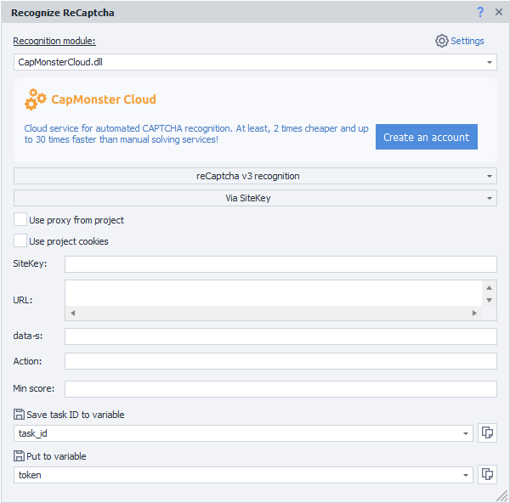The height and width of the screenshot is (503, 510).
Task: Expand the token variable dropdown
Action: [465, 475]
